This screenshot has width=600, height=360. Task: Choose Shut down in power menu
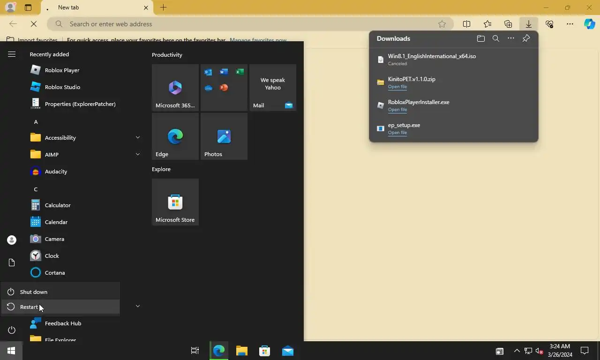click(60, 292)
